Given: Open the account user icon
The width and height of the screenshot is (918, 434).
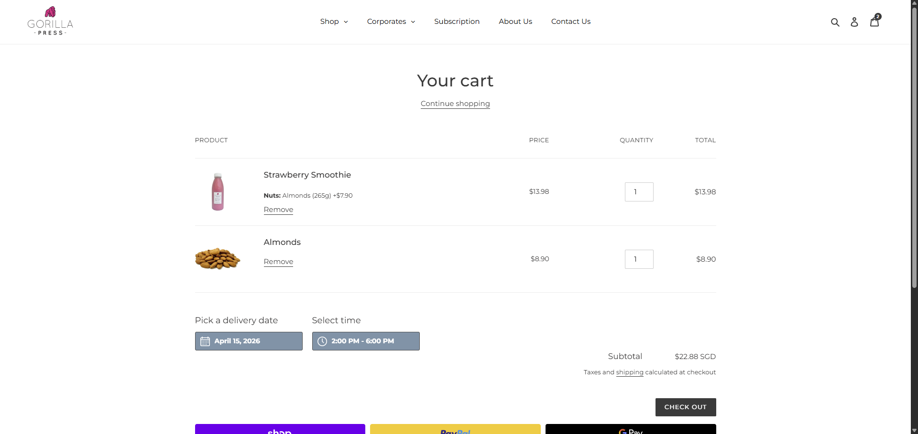Looking at the screenshot, I should [x=854, y=22].
